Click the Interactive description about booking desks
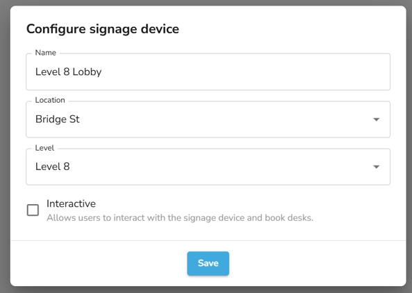Screen dimensions: 412x293 pos(180,217)
